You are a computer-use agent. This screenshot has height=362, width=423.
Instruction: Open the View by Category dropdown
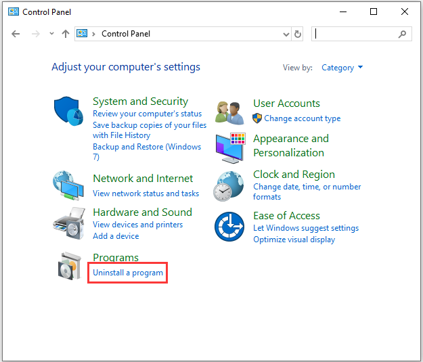coord(342,68)
